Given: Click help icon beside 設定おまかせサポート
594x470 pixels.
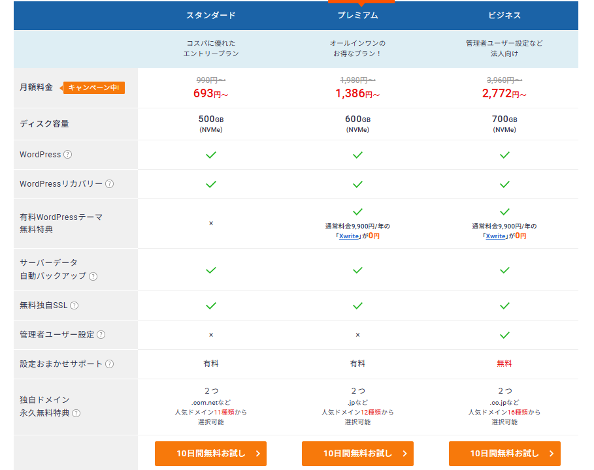Looking at the screenshot, I should tap(109, 364).
